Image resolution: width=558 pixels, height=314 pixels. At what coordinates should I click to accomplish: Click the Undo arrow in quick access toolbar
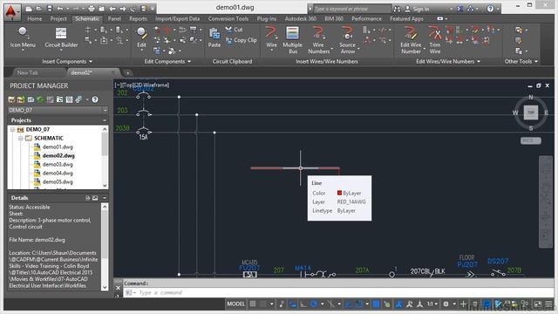pyautogui.click(x=60, y=9)
